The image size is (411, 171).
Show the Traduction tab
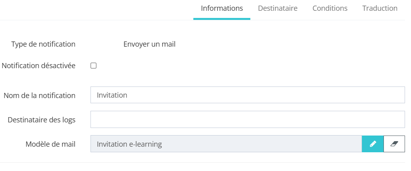pos(380,8)
